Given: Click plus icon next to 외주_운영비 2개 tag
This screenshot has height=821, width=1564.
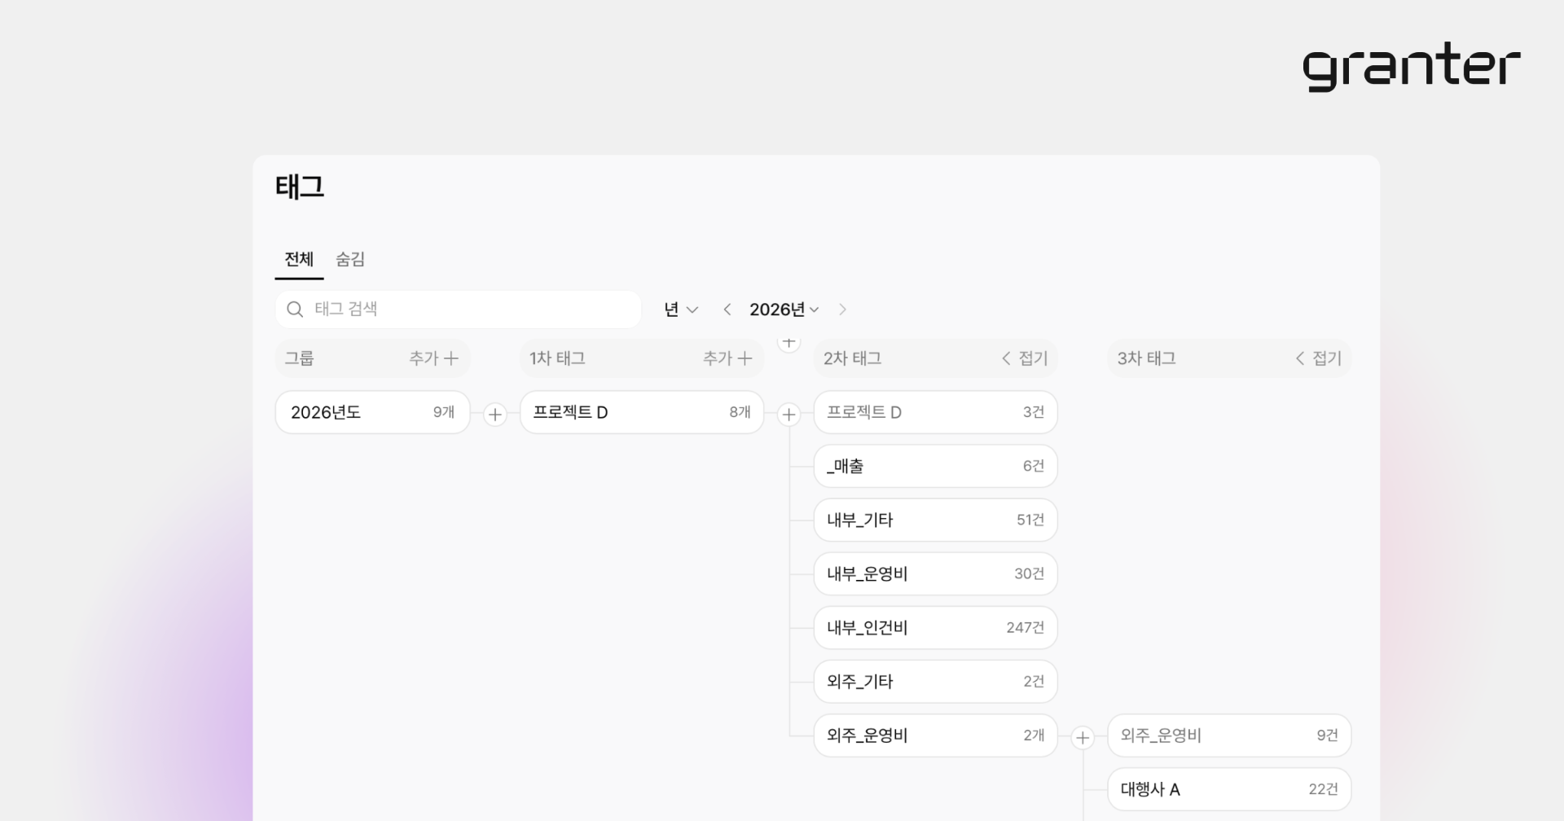Looking at the screenshot, I should tap(1083, 738).
